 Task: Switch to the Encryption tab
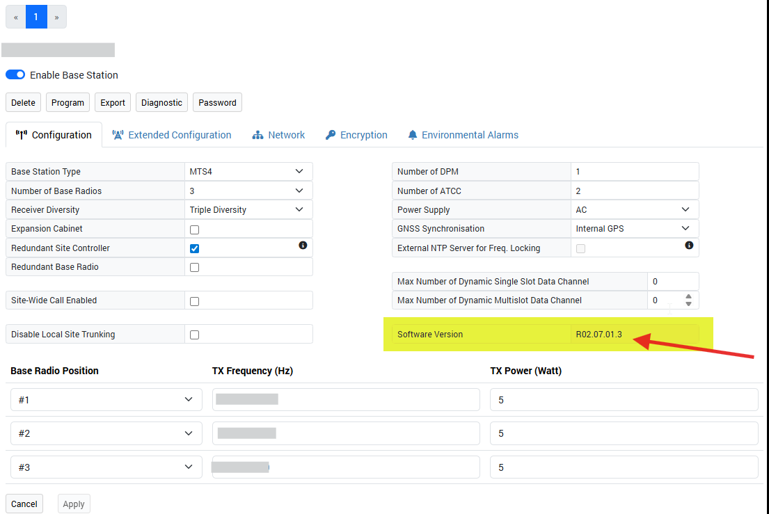[x=356, y=135]
